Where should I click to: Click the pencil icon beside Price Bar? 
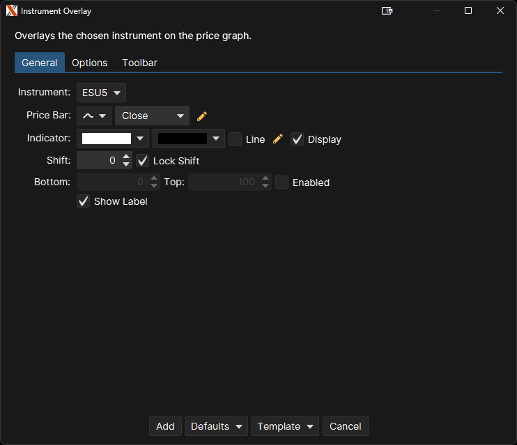click(202, 116)
